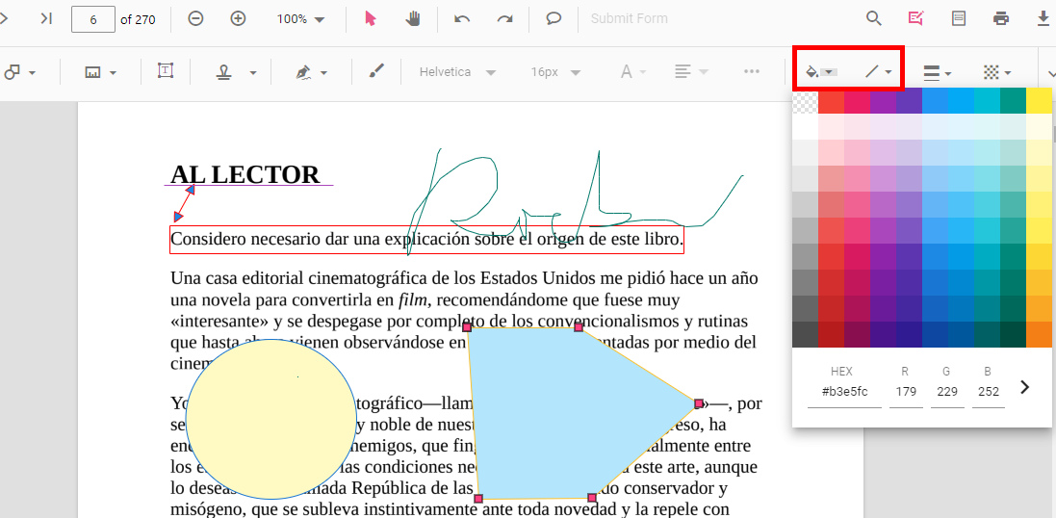Toggle the form designer toolbar
The image size is (1056, 518).
click(x=959, y=18)
